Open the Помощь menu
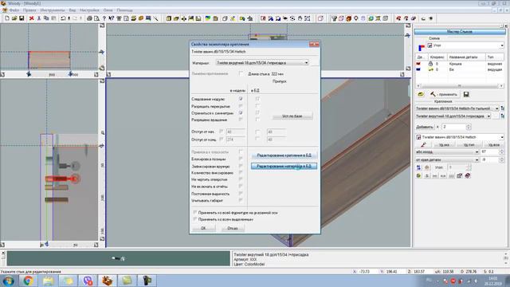Screen dimensions: 510x287 pos(124,10)
